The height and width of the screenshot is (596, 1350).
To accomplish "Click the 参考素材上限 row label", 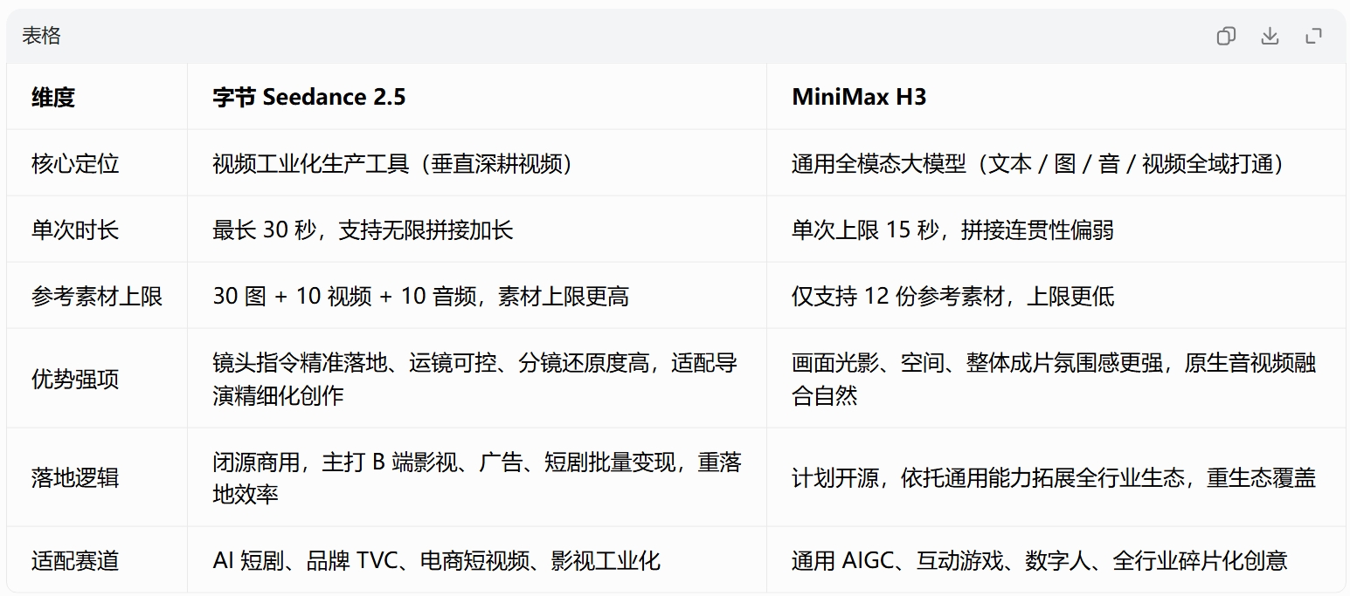I will pyautogui.click(x=97, y=296).
